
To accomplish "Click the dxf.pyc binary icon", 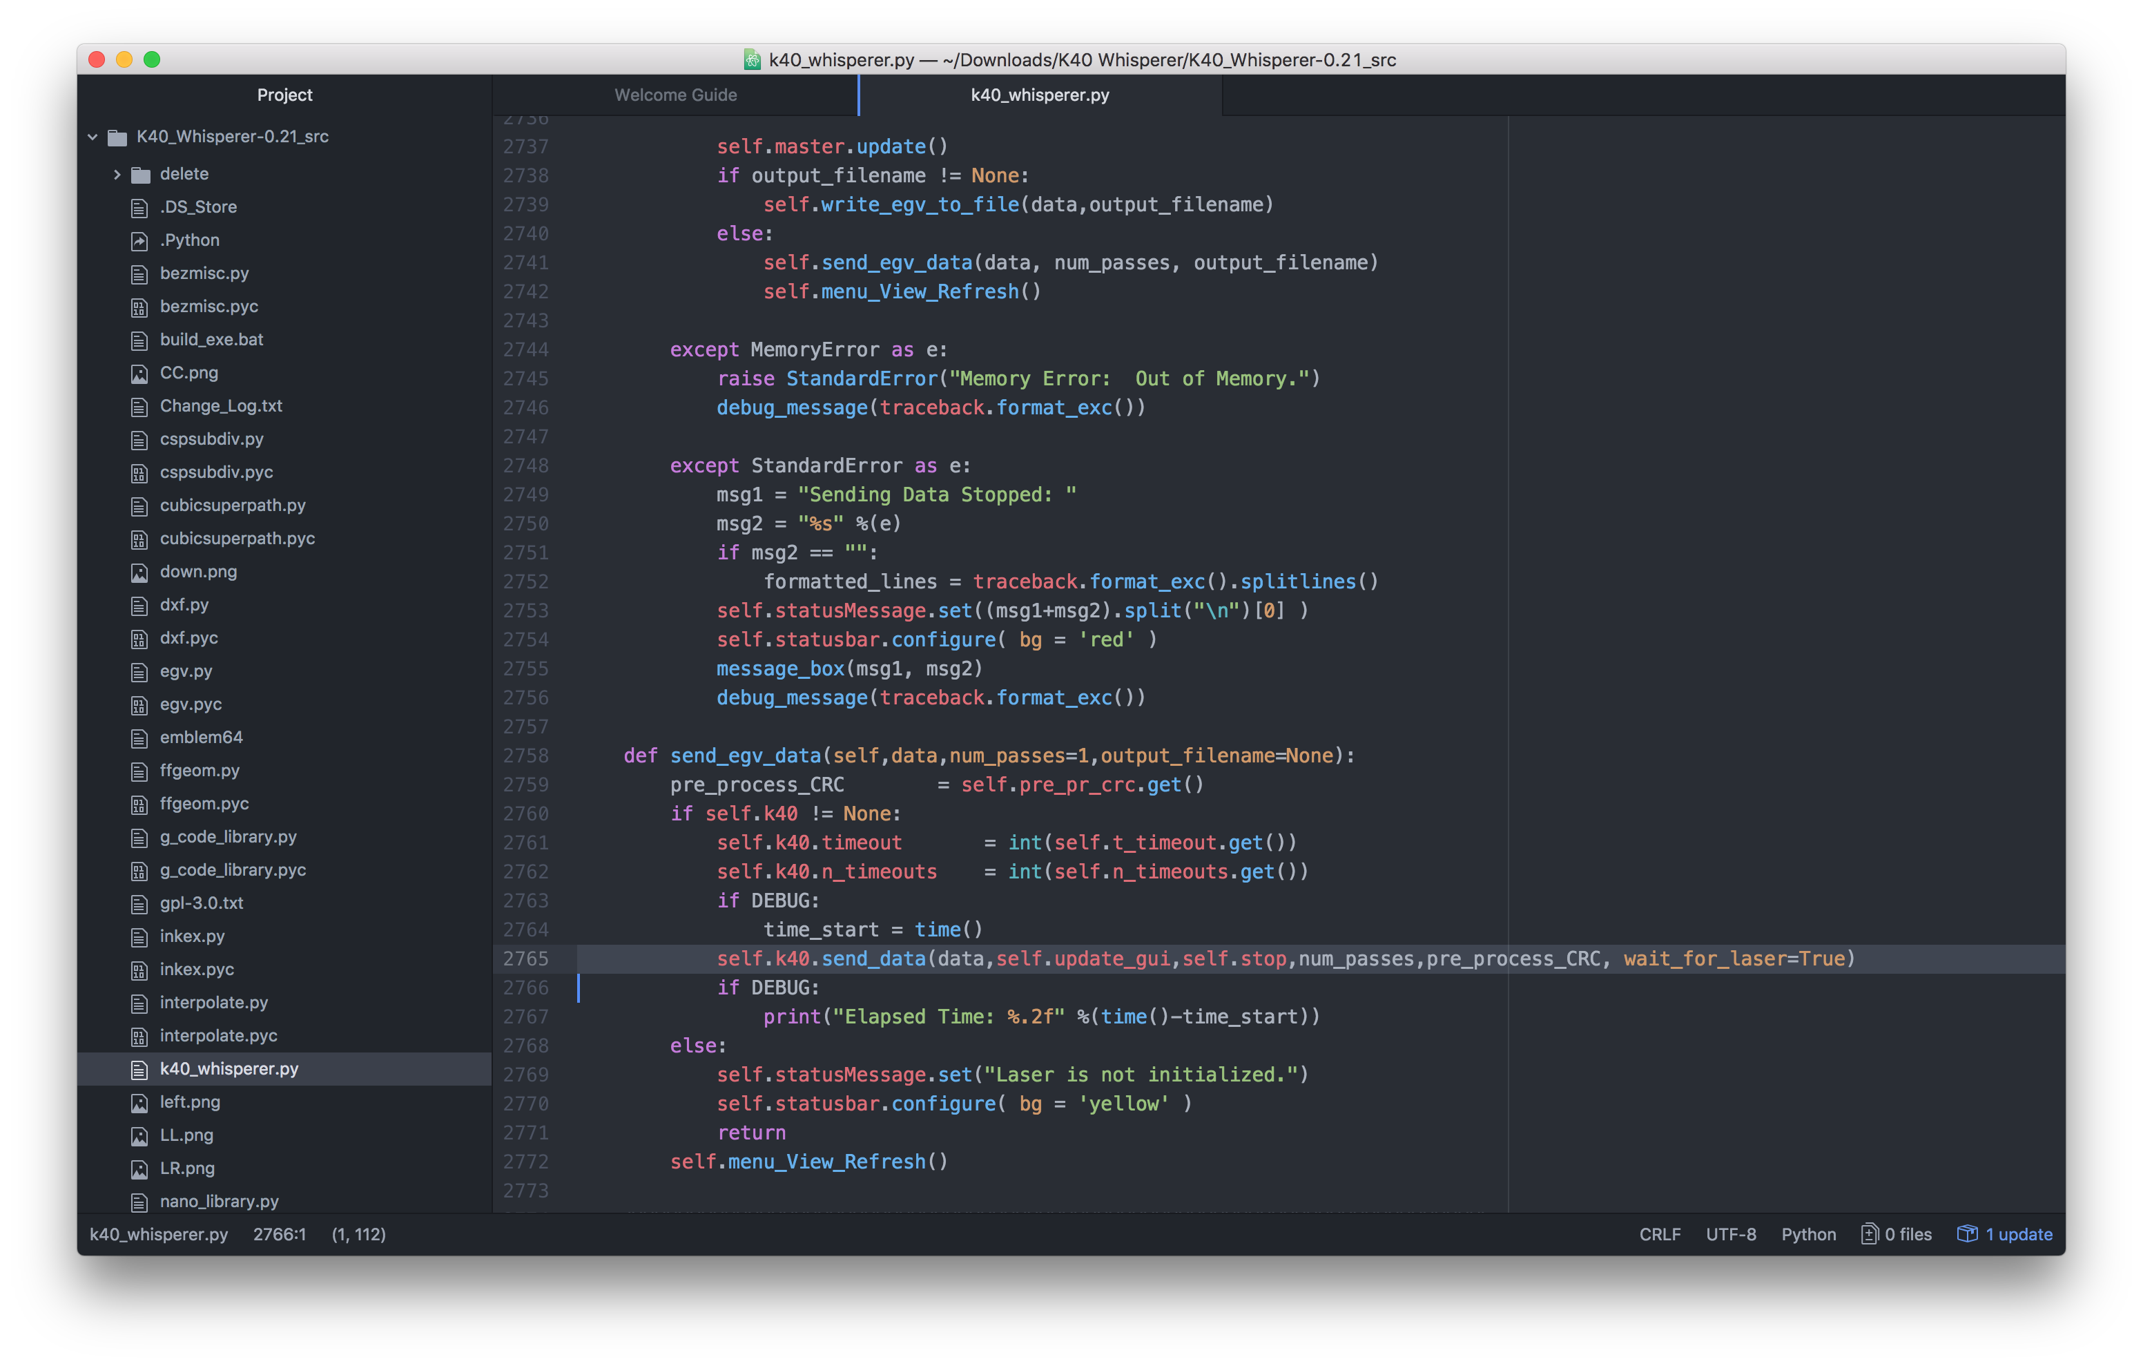I will (x=139, y=639).
